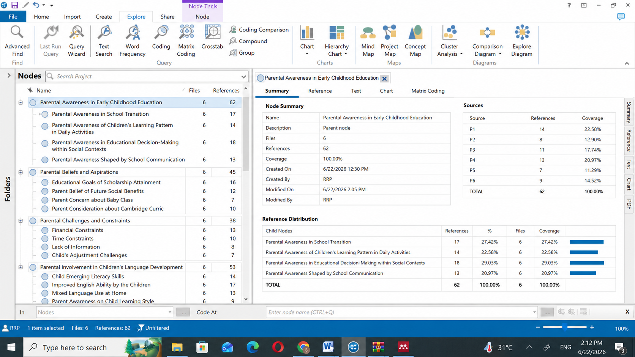Screen dimensions: 635x357
Task: Start the Query Wizard
Action: [x=76, y=41]
